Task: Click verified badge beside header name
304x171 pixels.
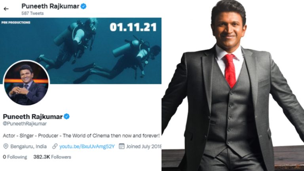Action: 84,6
